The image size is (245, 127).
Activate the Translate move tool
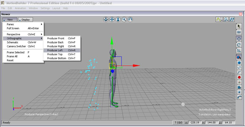[x=239, y=39]
